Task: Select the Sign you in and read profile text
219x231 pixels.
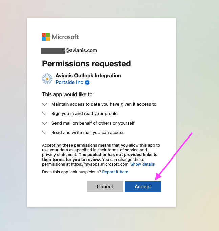Action: click(85, 113)
